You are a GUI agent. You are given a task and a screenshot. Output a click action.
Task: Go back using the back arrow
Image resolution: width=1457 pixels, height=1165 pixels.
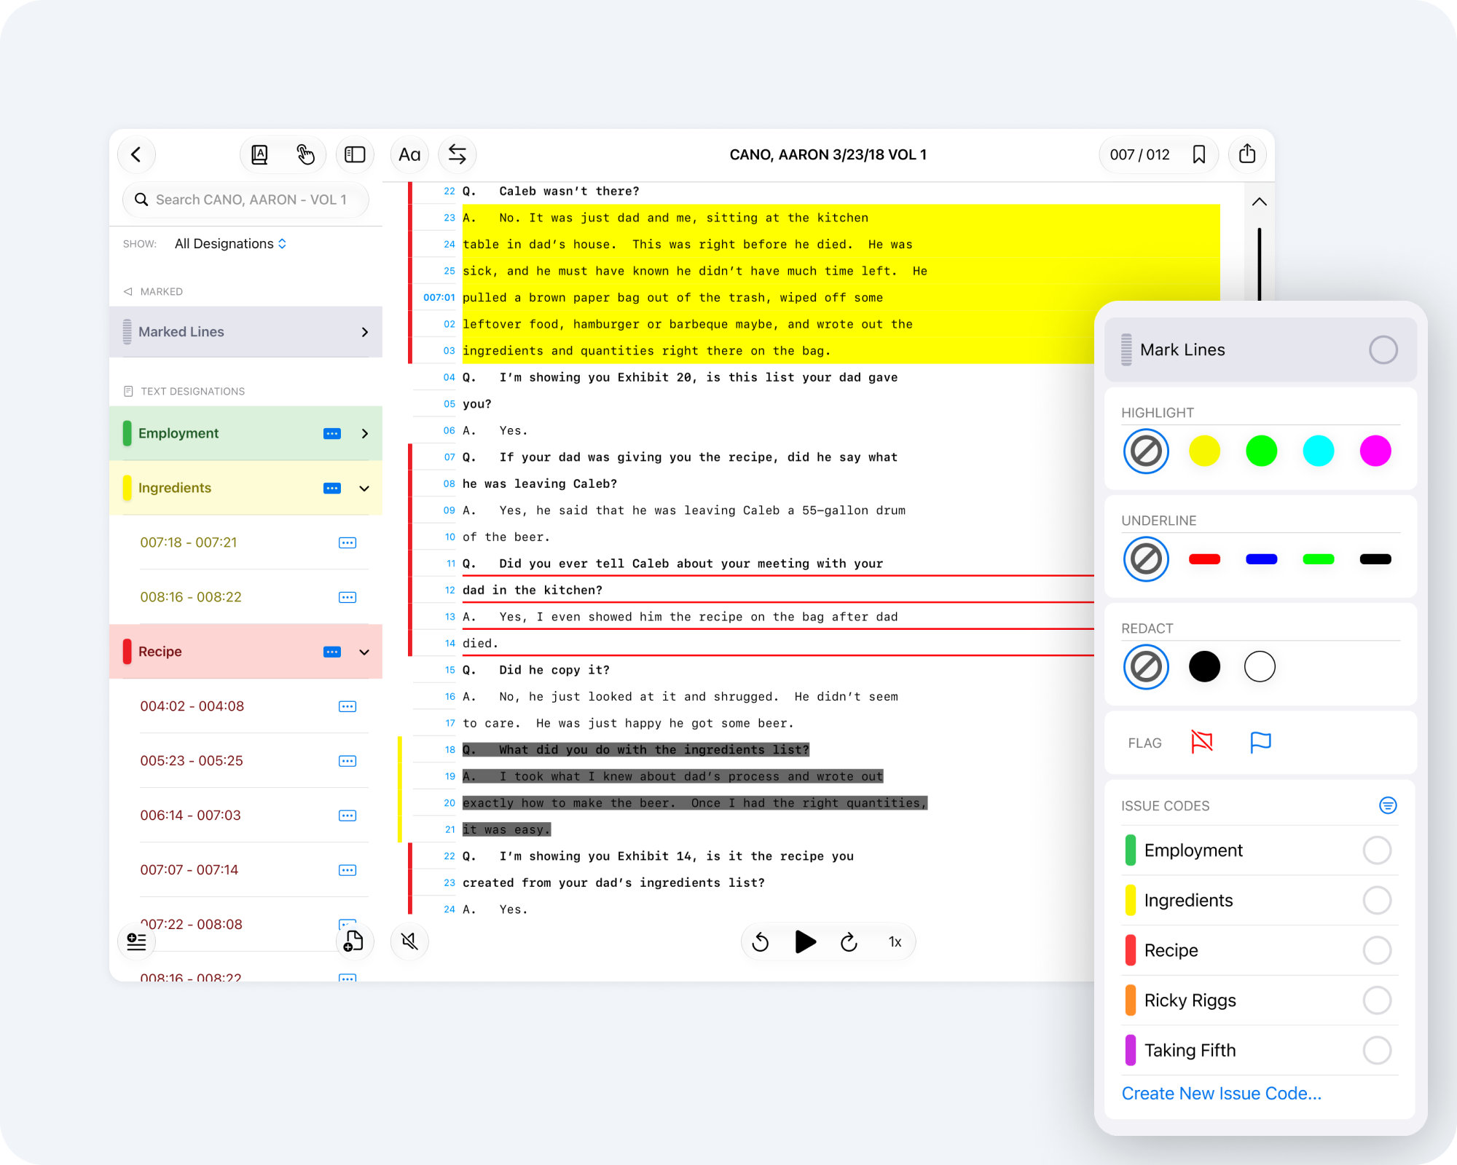click(136, 154)
